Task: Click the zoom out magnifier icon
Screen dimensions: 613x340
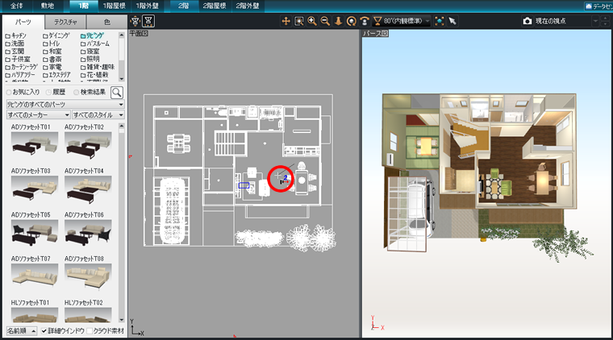Action: 324,20
